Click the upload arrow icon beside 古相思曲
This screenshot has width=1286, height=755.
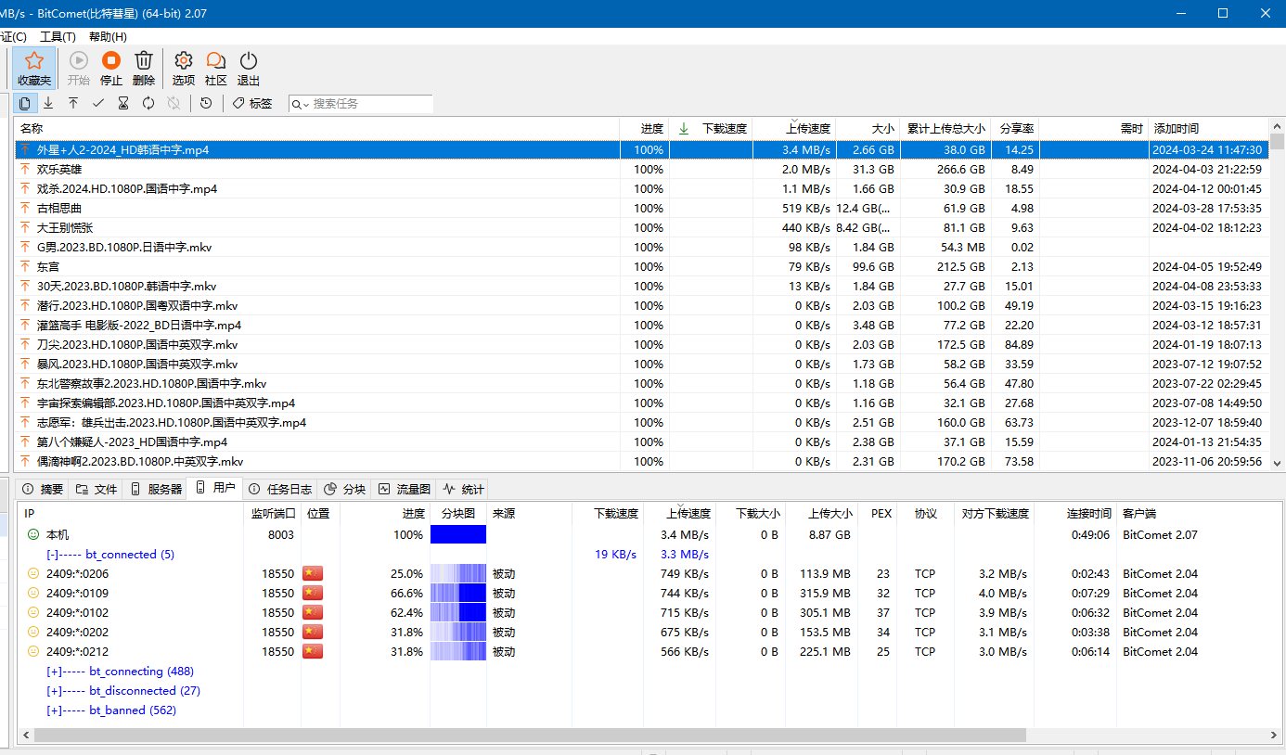tap(25, 209)
